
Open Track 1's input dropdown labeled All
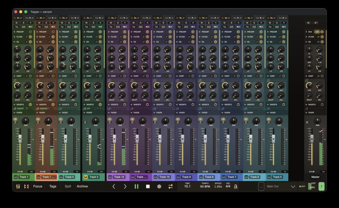coord(18,18)
